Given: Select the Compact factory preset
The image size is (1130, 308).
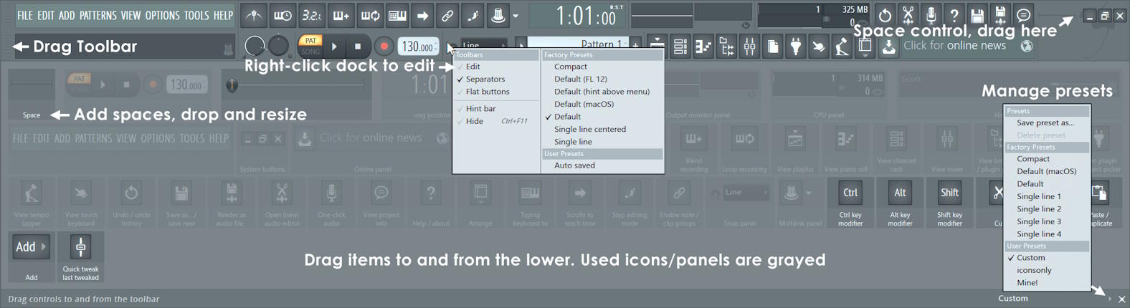Looking at the screenshot, I should 570,67.
